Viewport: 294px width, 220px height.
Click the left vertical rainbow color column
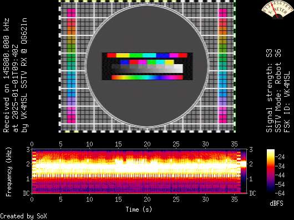tap(71, 66)
